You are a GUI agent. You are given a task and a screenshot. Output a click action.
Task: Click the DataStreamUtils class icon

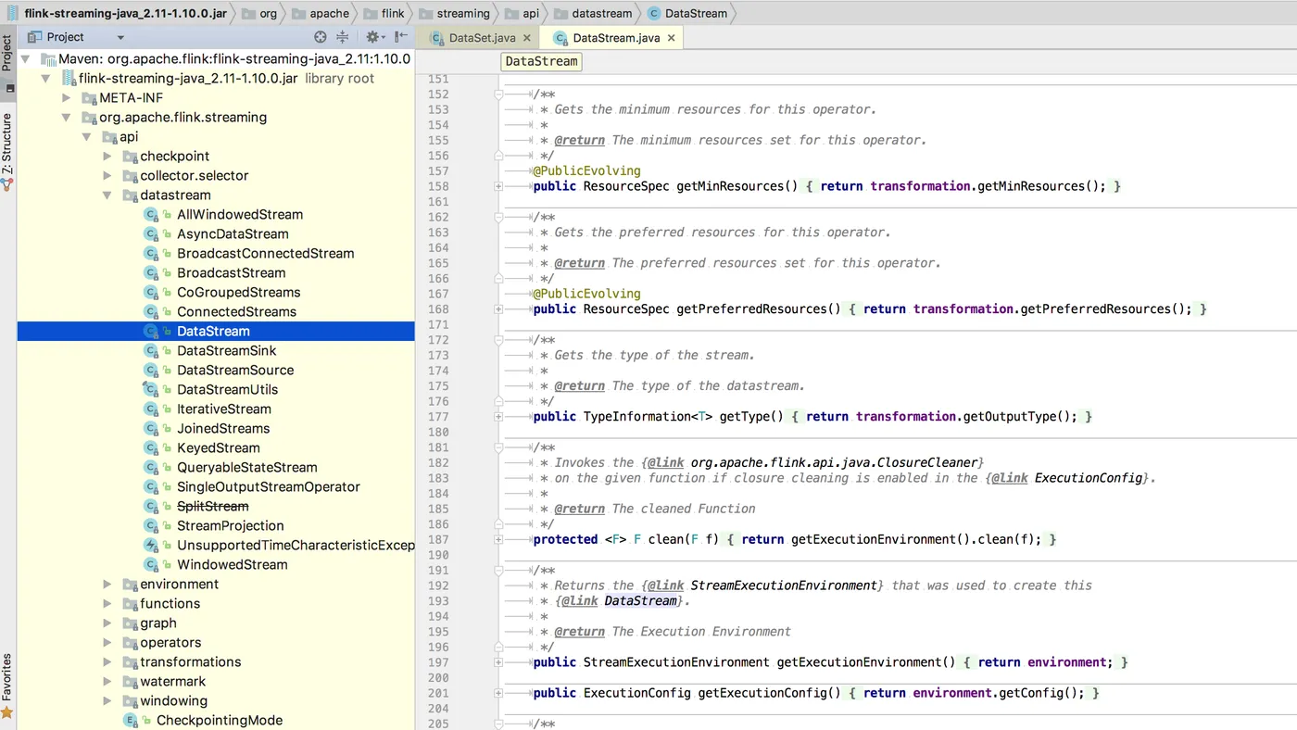pos(151,389)
